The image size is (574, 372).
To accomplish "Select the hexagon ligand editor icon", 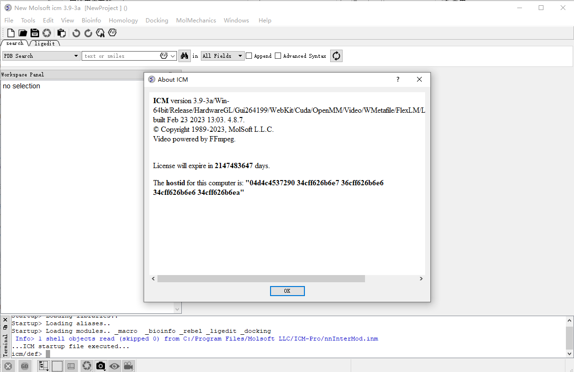I will coord(112,32).
